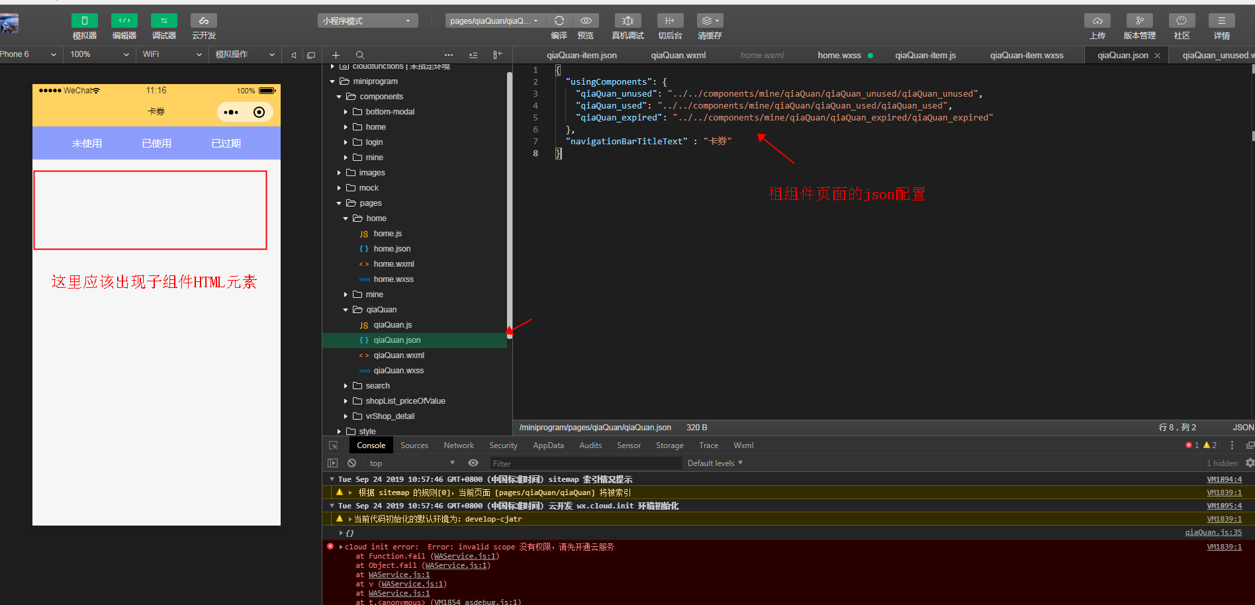The width and height of the screenshot is (1255, 605).
Task: Toggle the editor (编辑器) panel
Action: pos(124,21)
